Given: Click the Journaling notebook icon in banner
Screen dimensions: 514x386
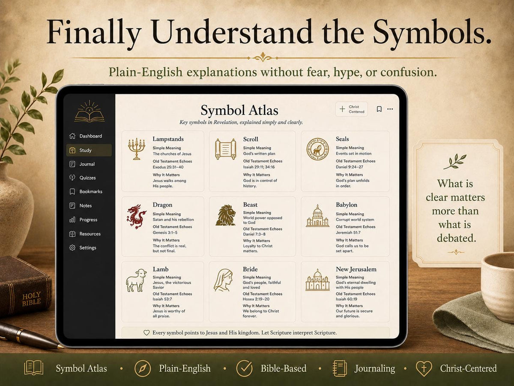Looking at the screenshot, I should click(x=340, y=368).
